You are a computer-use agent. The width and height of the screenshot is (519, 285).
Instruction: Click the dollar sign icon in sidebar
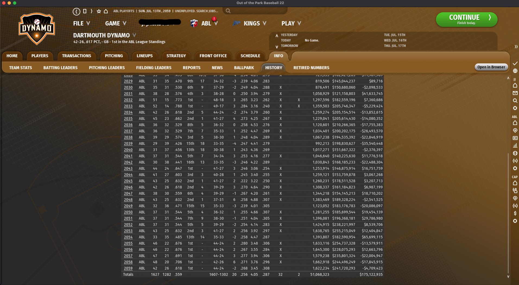coord(515,213)
